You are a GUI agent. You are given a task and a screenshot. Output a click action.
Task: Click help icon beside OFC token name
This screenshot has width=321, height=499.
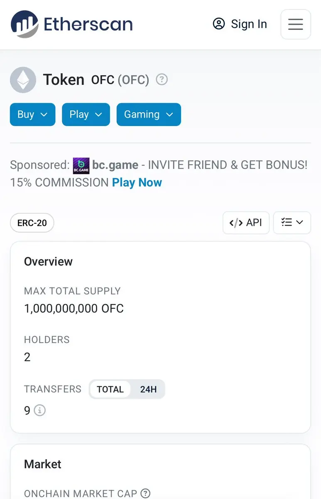(x=162, y=79)
